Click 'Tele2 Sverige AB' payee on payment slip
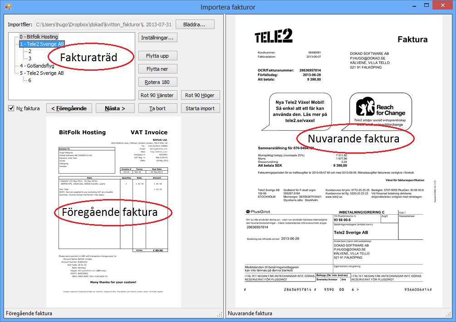 [x=351, y=233]
